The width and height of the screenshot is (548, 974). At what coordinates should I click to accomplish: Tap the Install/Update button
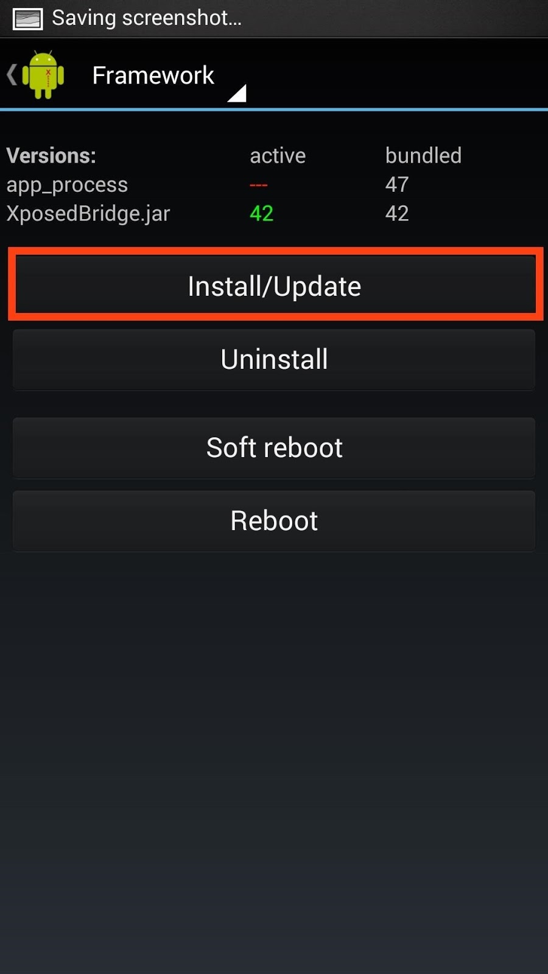pyautogui.click(x=274, y=286)
